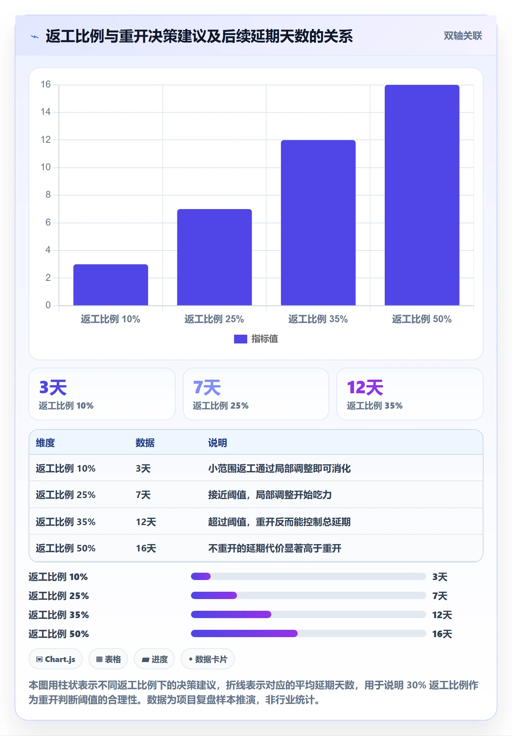Click table cell 小范围返工通过局部调整即可消化

coord(279,468)
